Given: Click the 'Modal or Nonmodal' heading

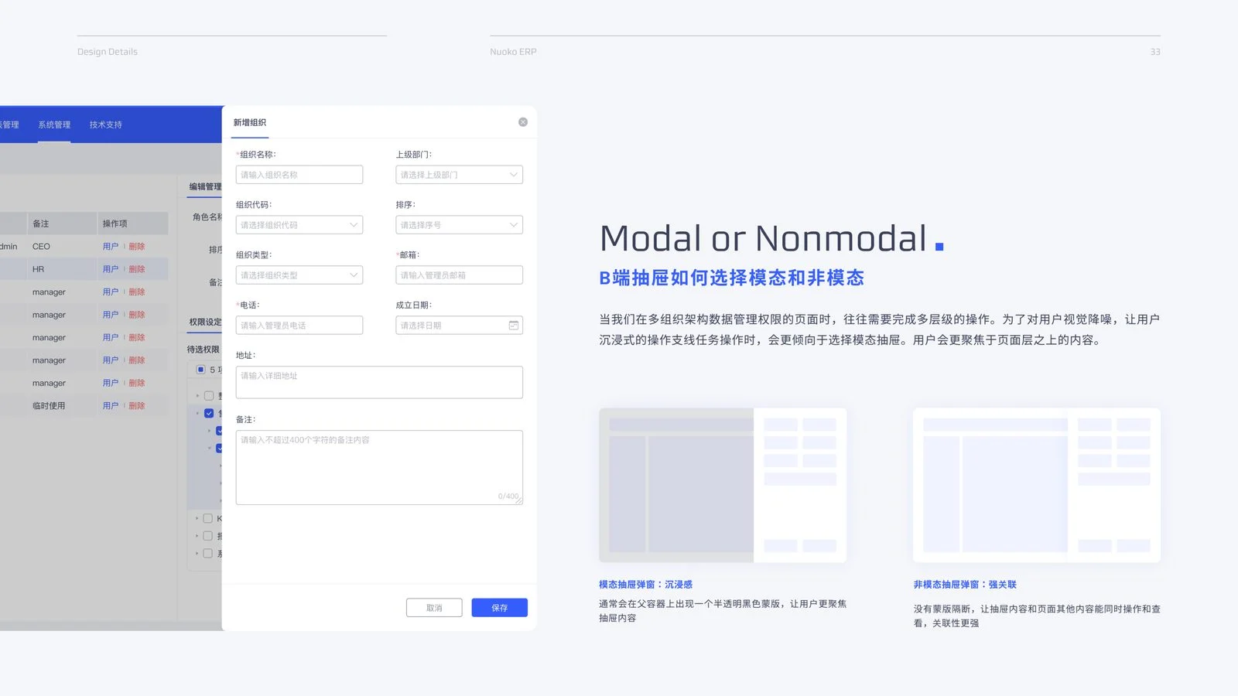Looking at the screenshot, I should click(764, 238).
